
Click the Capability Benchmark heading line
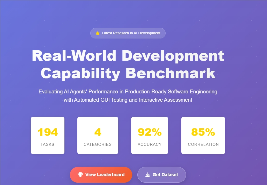pos(128,73)
